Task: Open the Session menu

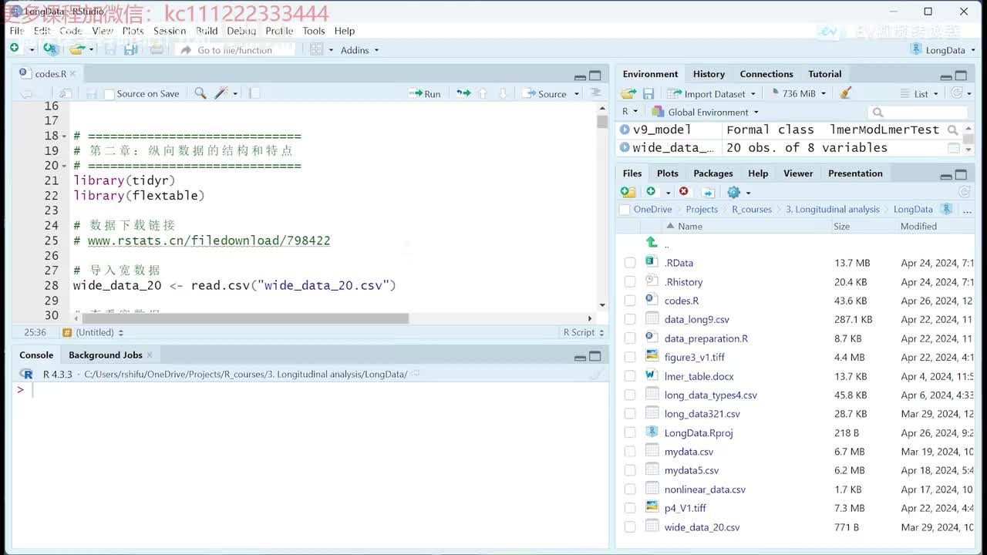Action: click(169, 31)
